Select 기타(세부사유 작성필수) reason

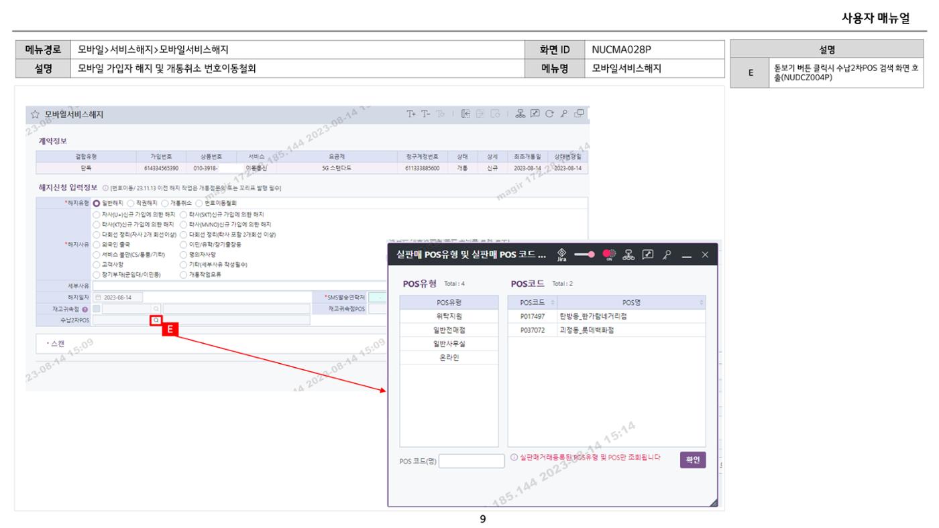point(184,265)
